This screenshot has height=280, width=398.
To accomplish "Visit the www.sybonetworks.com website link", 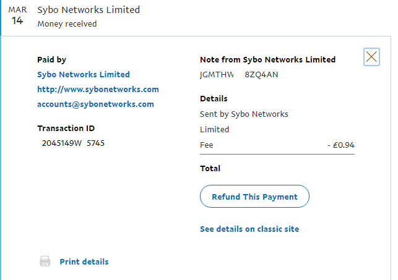I will coord(98,89).
